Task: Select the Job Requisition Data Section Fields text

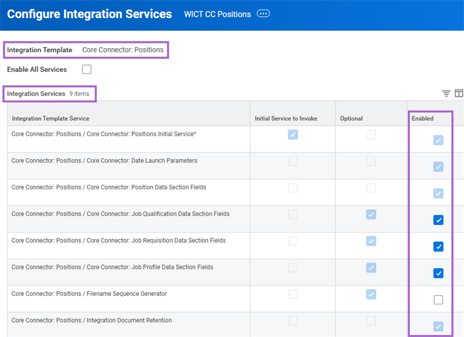Action: [119, 241]
